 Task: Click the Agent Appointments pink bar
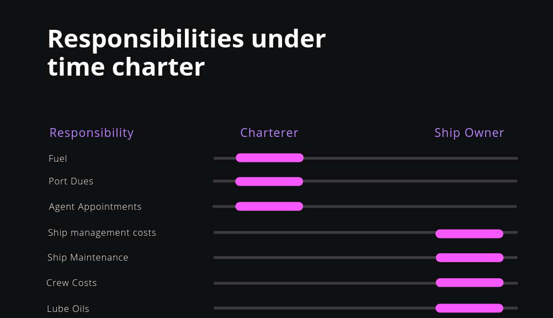pos(269,206)
